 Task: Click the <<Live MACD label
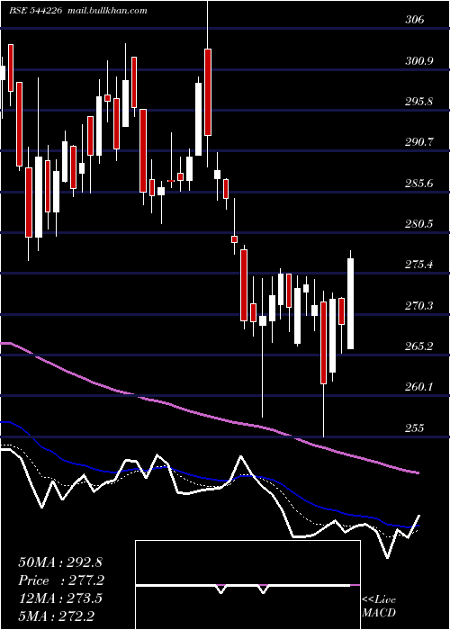(x=379, y=607)
